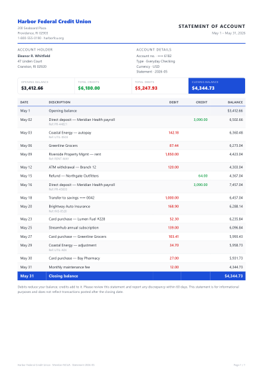Click the balance 7,457.04
The image size is (263, 372).
pyautogui.click(x=236, y=185)
